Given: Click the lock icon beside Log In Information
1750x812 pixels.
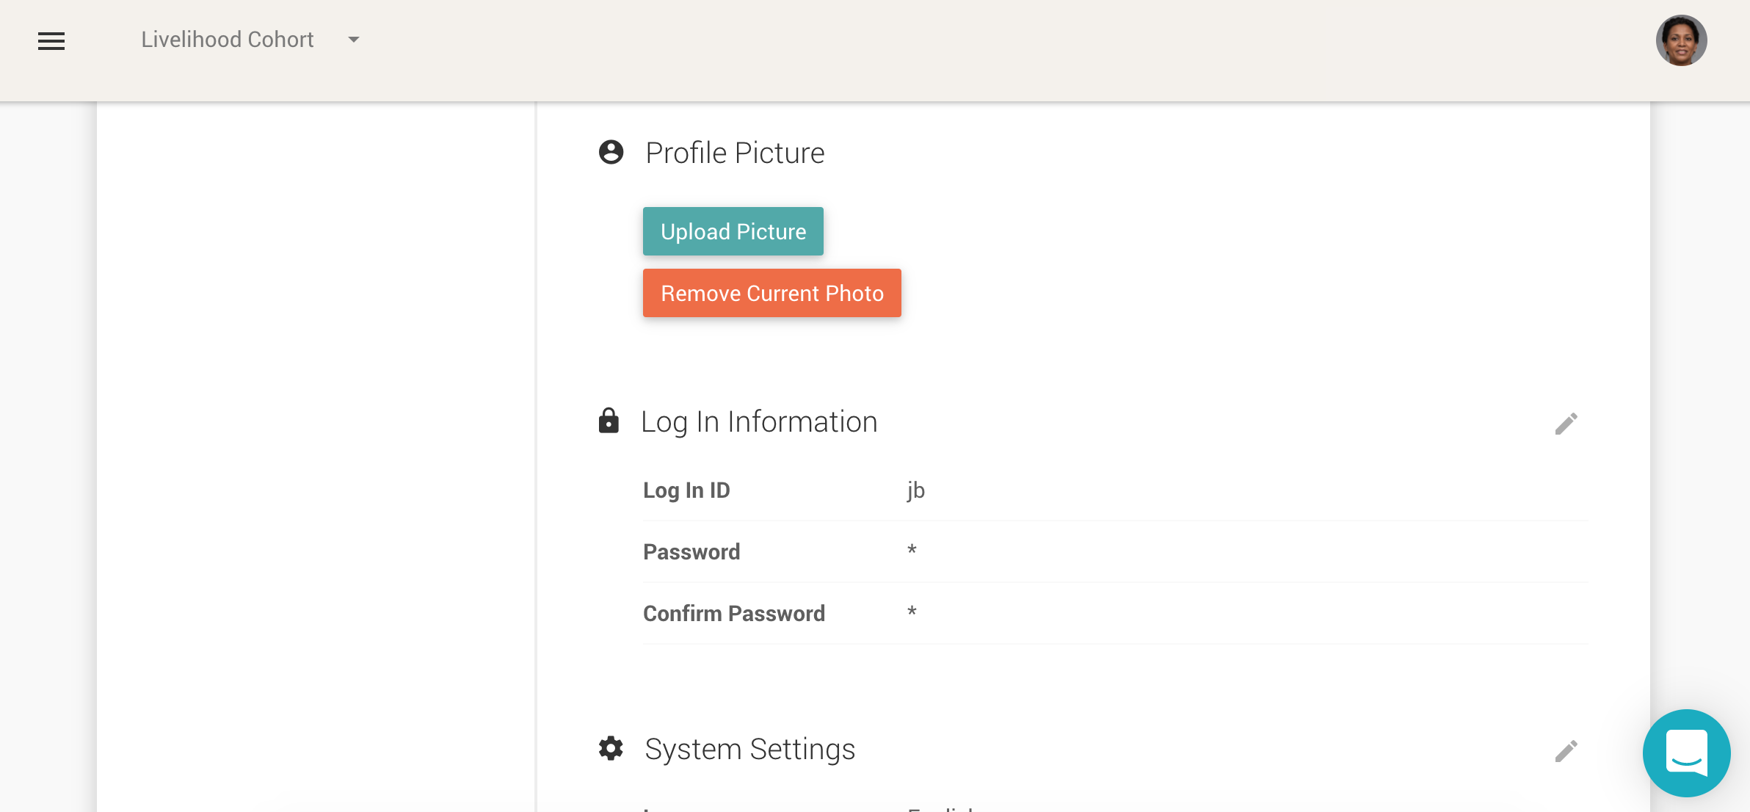Looking at the screenshot, I should 609,421.
